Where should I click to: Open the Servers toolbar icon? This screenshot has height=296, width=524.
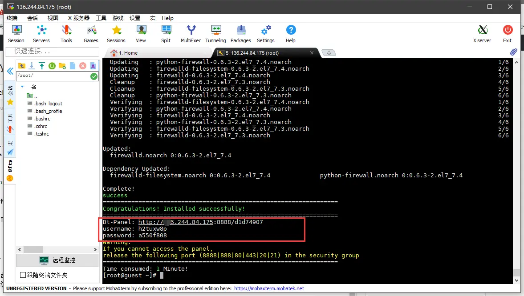click(41, 34)
